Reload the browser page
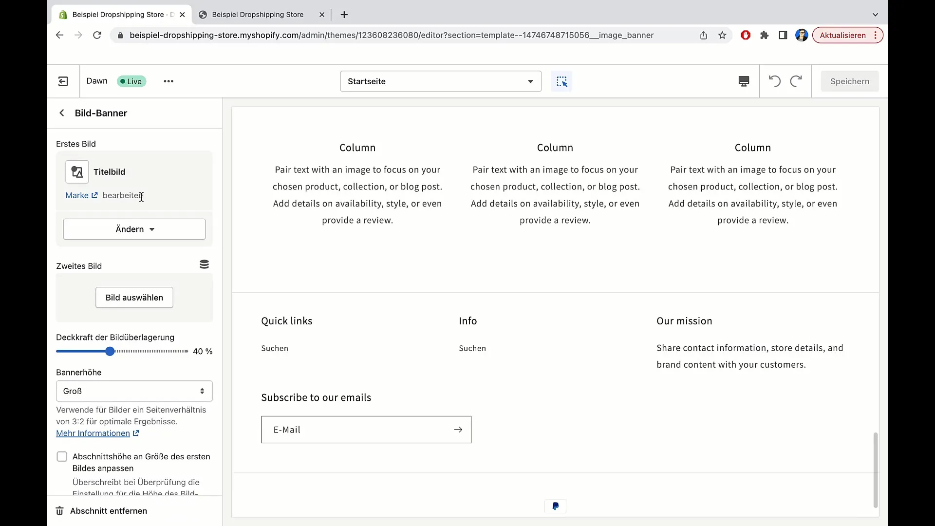 97,35
